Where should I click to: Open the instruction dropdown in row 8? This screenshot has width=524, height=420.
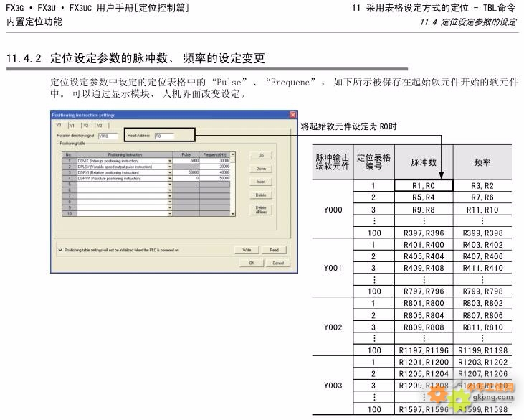(x=170, y=202)
